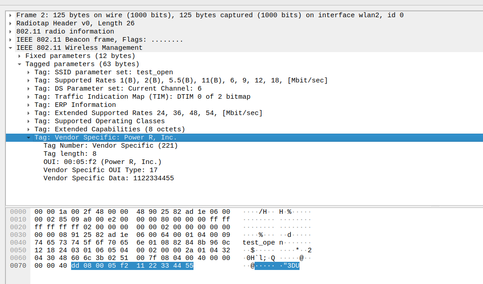
Task: Click the highlighted hex bytes at offset 0070
Action: click(132, 266)
